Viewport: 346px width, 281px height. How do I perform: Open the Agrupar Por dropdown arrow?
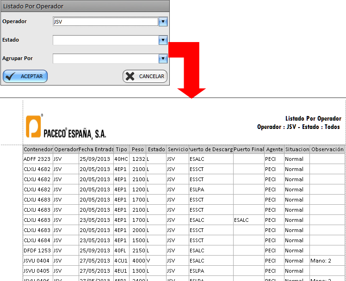[x=162, y=59]
